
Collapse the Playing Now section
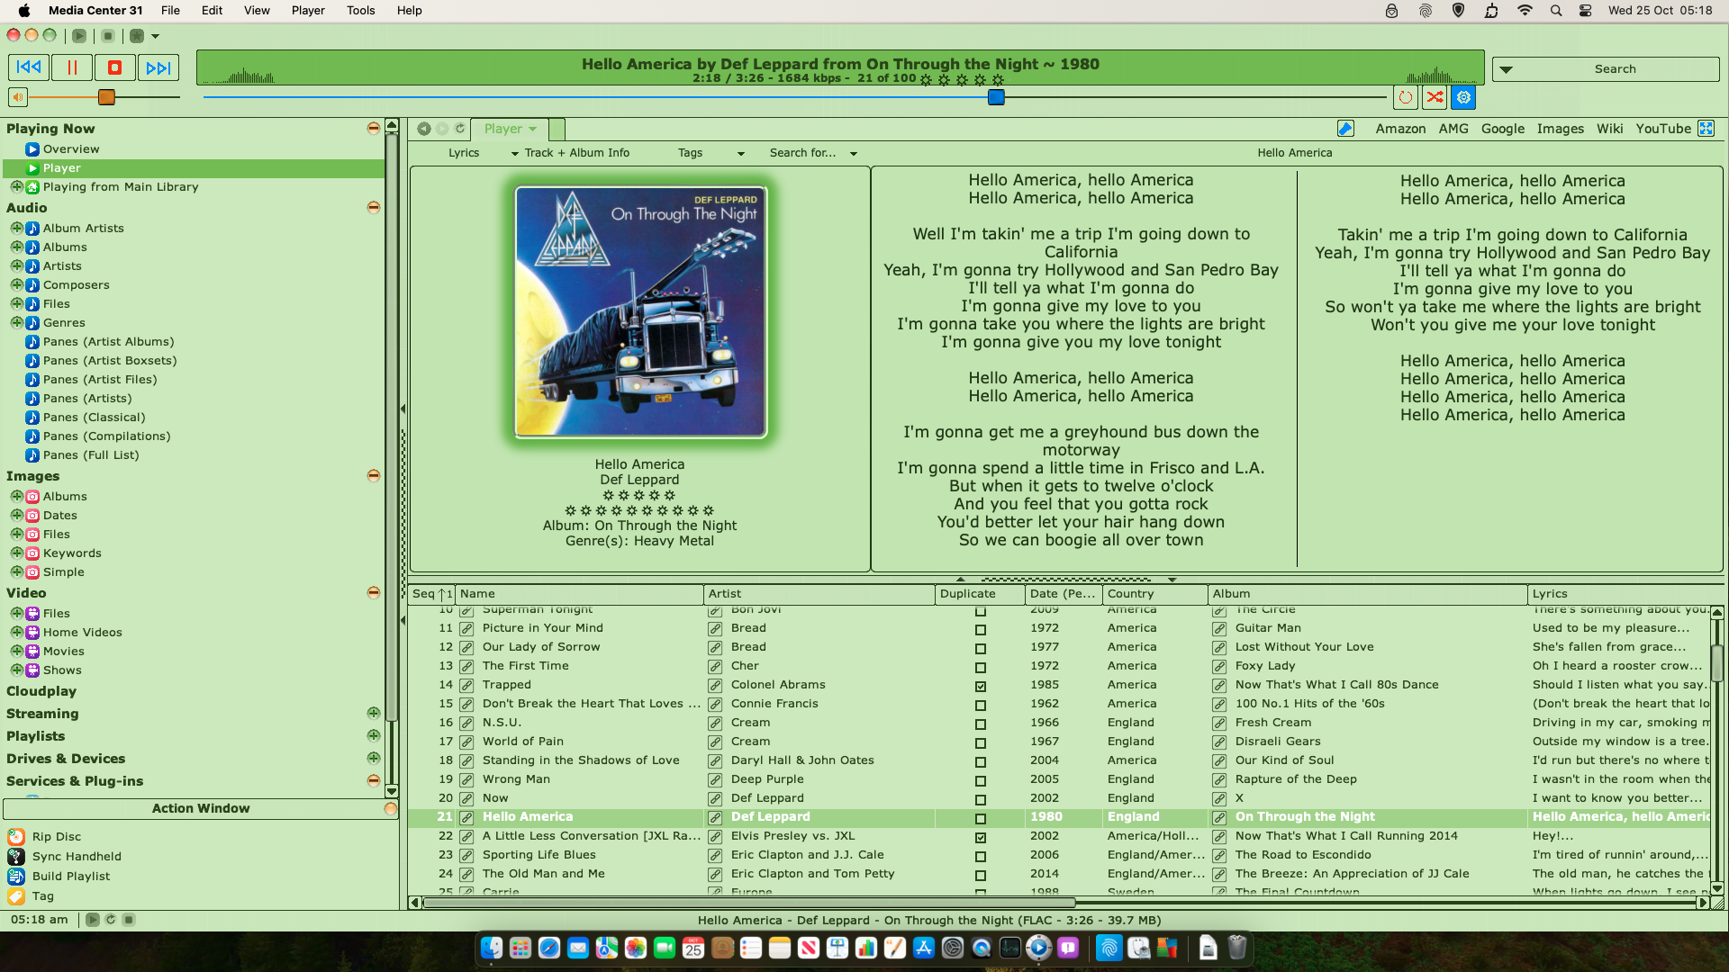(373, 129)
